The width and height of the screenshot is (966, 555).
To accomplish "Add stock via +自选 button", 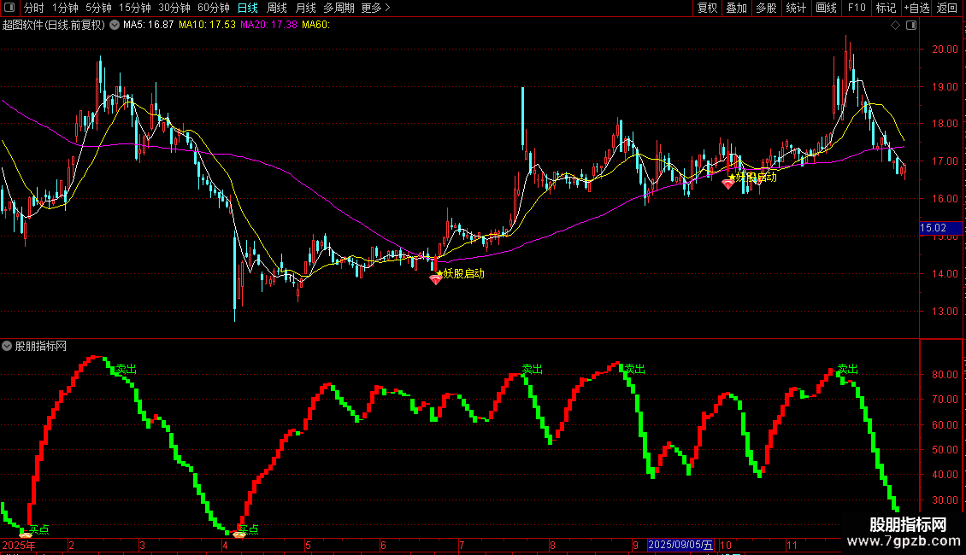I will point(916,8).
